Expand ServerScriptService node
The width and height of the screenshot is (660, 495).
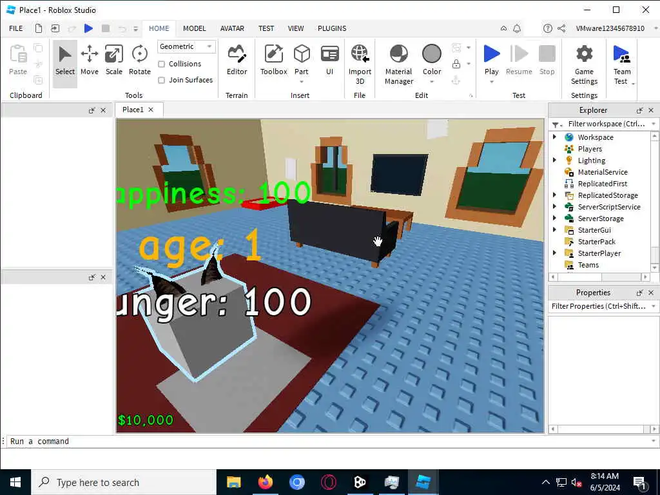(x=555, y=206)
